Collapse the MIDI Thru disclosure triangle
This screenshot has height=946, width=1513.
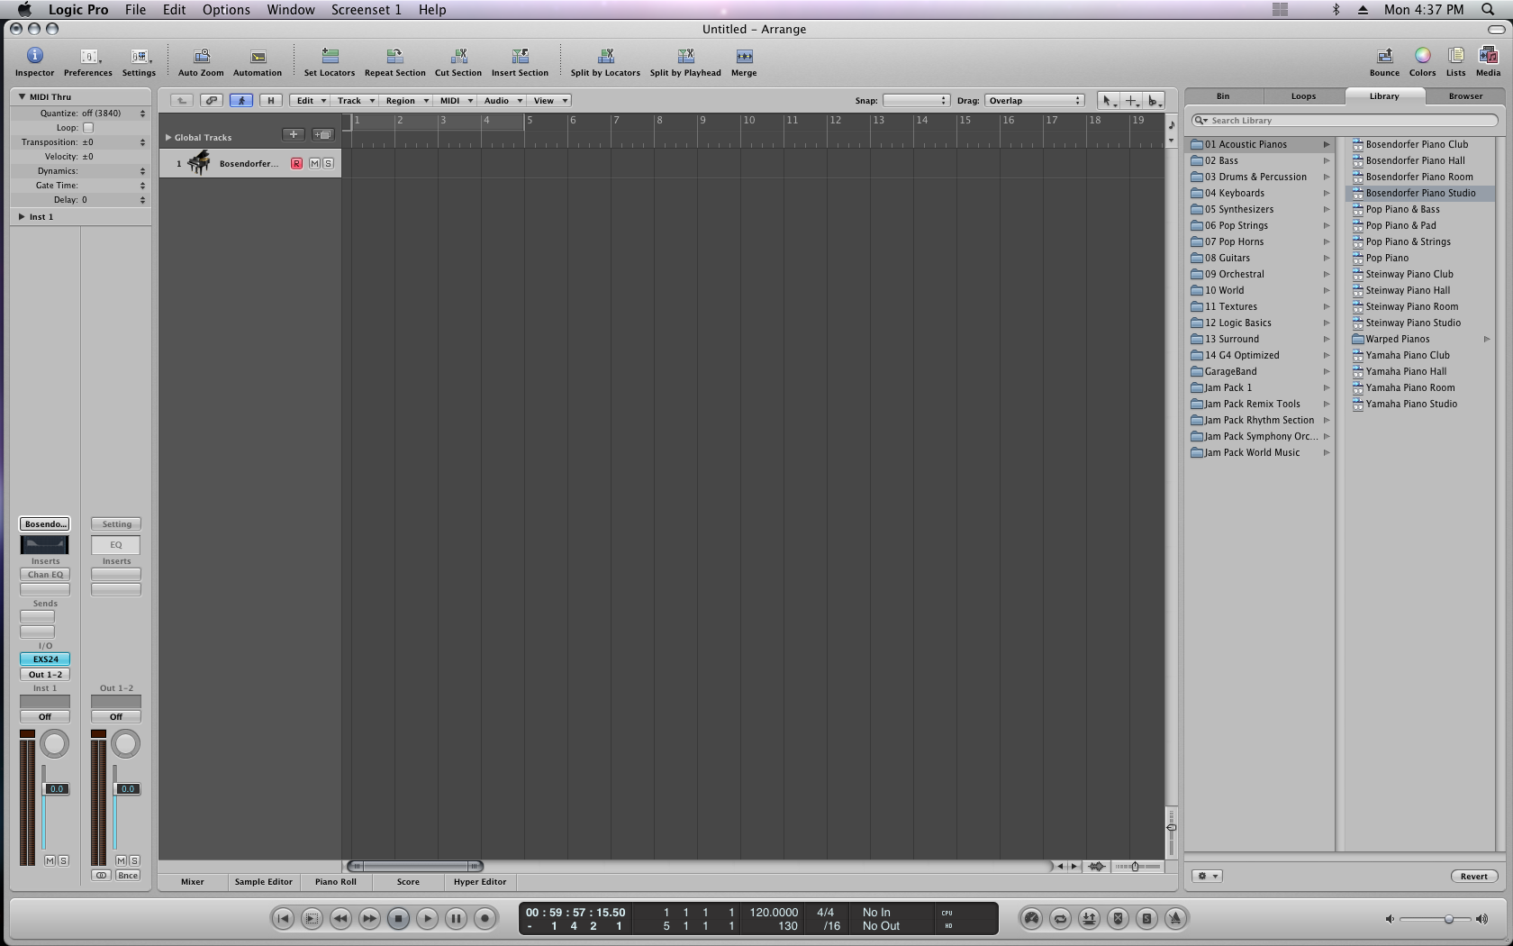[22, 96]
